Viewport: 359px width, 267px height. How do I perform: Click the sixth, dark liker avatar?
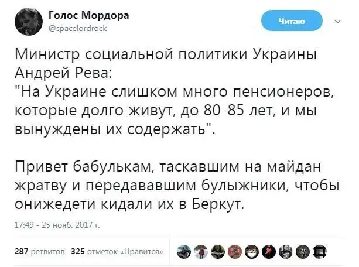(x=268, y=251)
